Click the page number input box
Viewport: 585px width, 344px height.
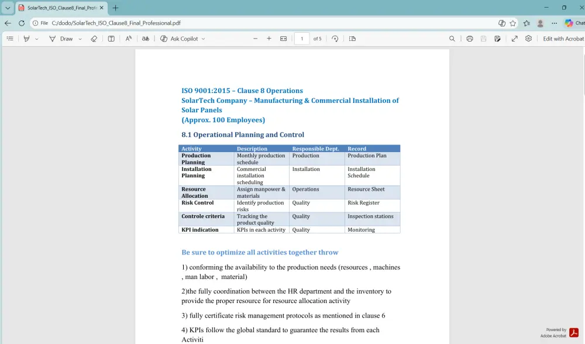point(302,39)
